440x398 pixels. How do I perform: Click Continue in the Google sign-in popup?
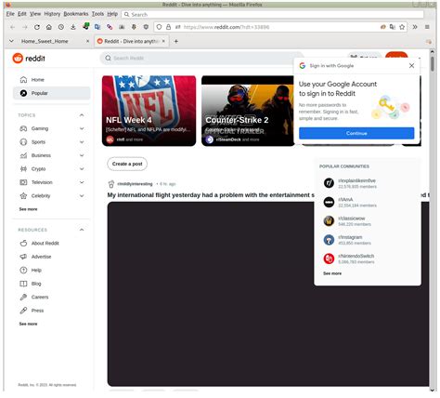[356, 133]
